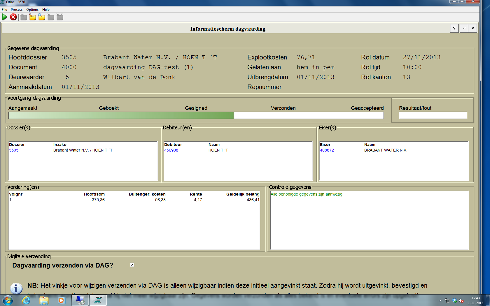The width and height of the screenshot is (490, 306).
Task: Open eiser link 408872
Action: point(327,150)
